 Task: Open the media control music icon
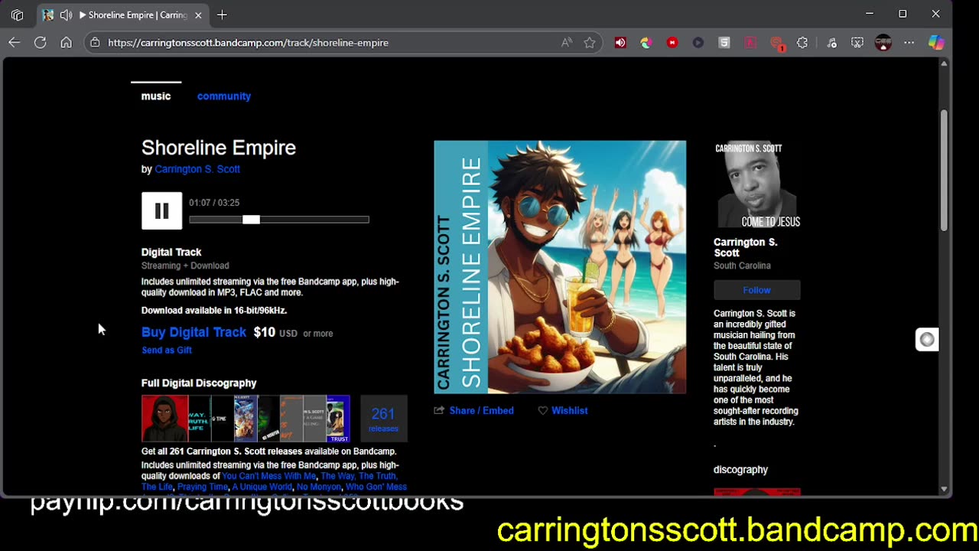(x=832, y=43)
